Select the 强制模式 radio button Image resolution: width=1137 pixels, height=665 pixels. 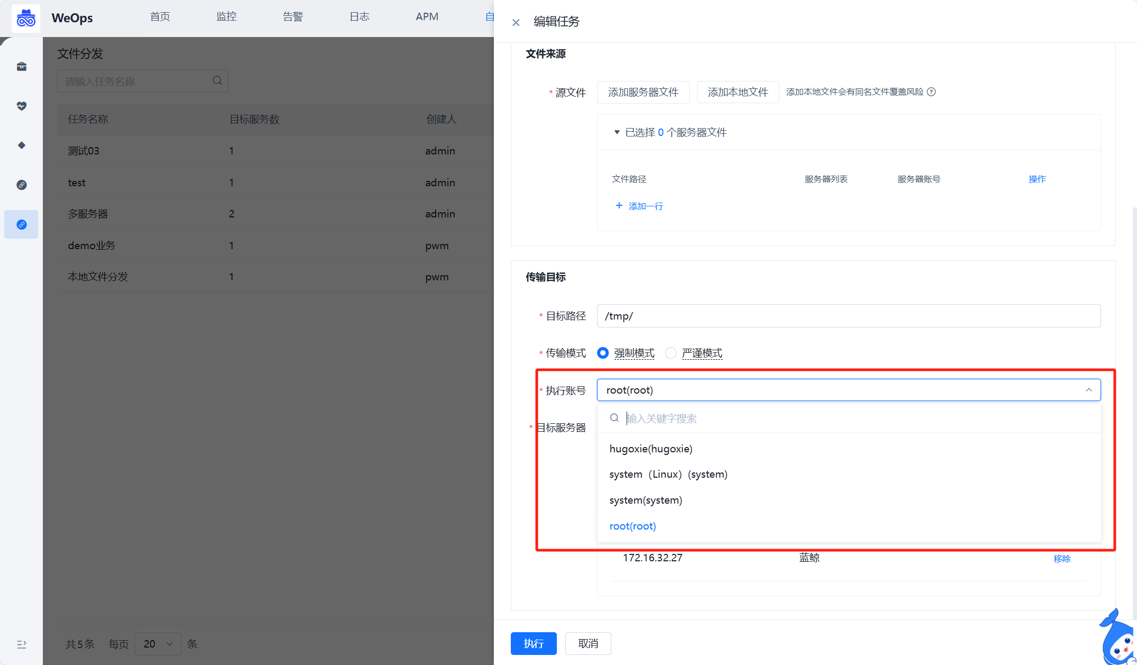point(603,353)
